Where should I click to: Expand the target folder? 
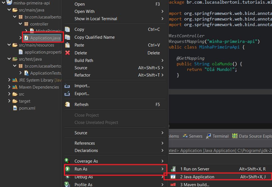point(9,101)
